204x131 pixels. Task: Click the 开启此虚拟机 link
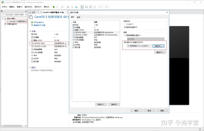click(37, 22)
